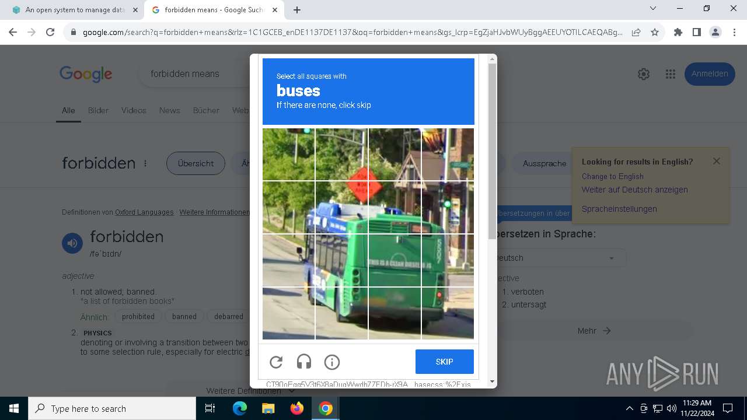Viewport: 747px width, 420px height.
Task: Open more options next to forbidden heading
Action: click(x=145, y=164)
